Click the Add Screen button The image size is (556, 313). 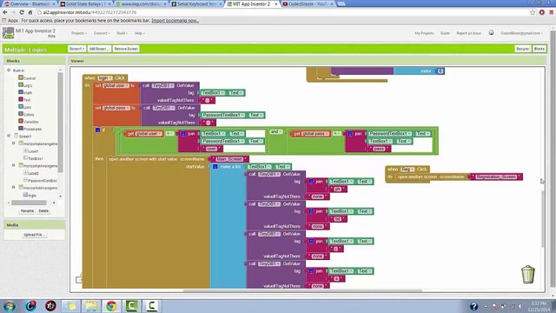99,49
